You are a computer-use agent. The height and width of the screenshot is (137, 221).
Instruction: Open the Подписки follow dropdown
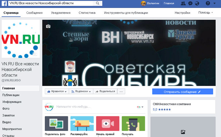81,91
